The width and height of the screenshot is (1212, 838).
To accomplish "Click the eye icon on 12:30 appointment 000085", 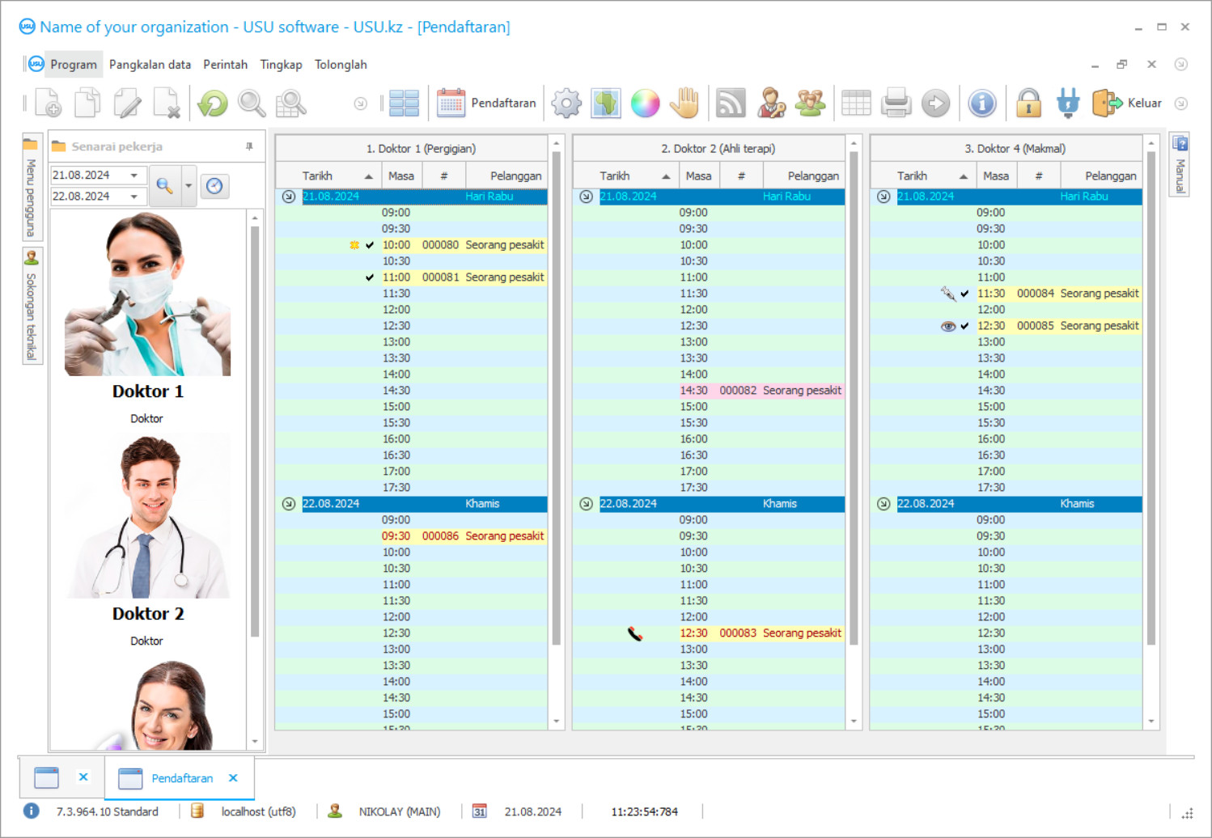I will pos(947,326).
